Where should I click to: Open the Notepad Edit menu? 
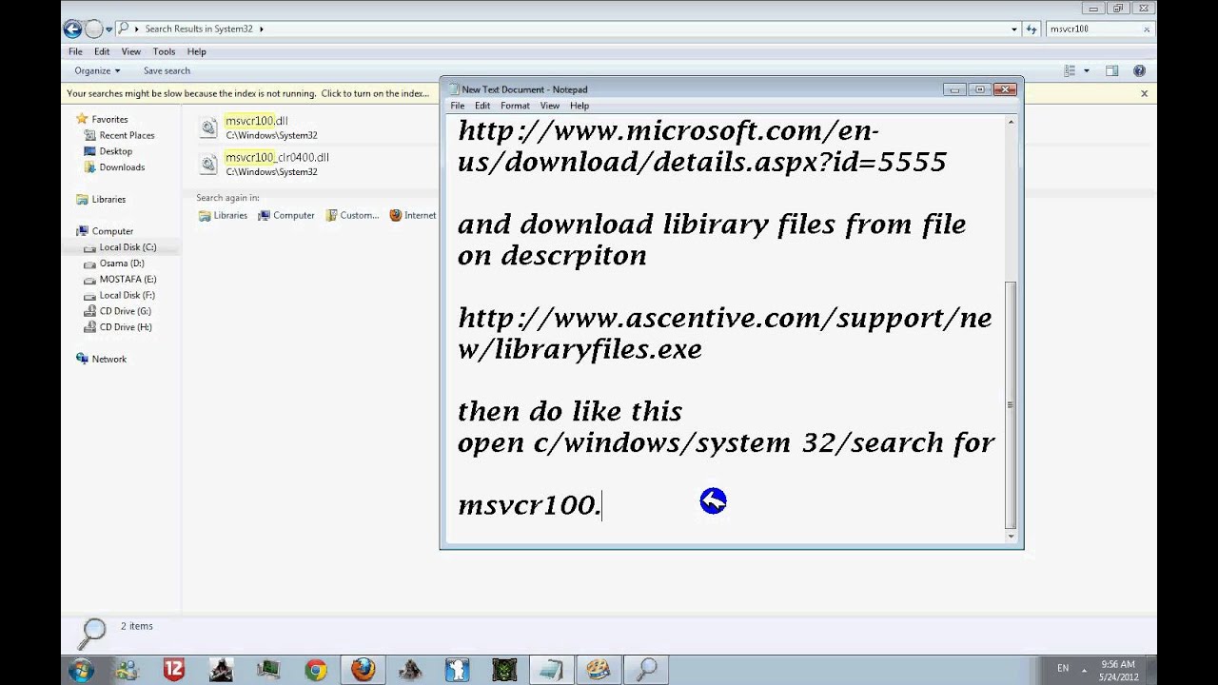point(482,106)
